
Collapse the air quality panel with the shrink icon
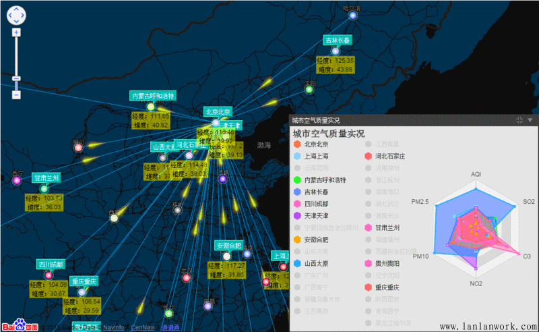pyautogui.click(x=519, y=119)
